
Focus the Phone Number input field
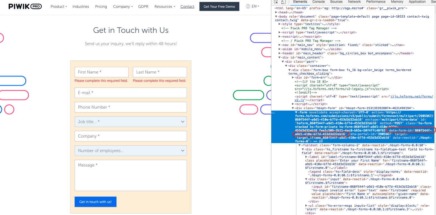coord(131,107)
